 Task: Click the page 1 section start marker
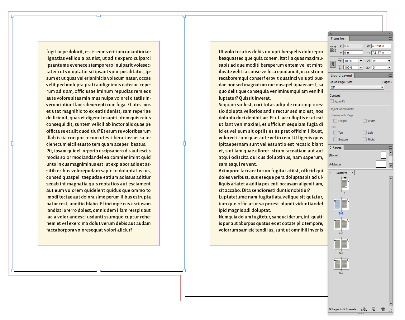pos(345,178)
